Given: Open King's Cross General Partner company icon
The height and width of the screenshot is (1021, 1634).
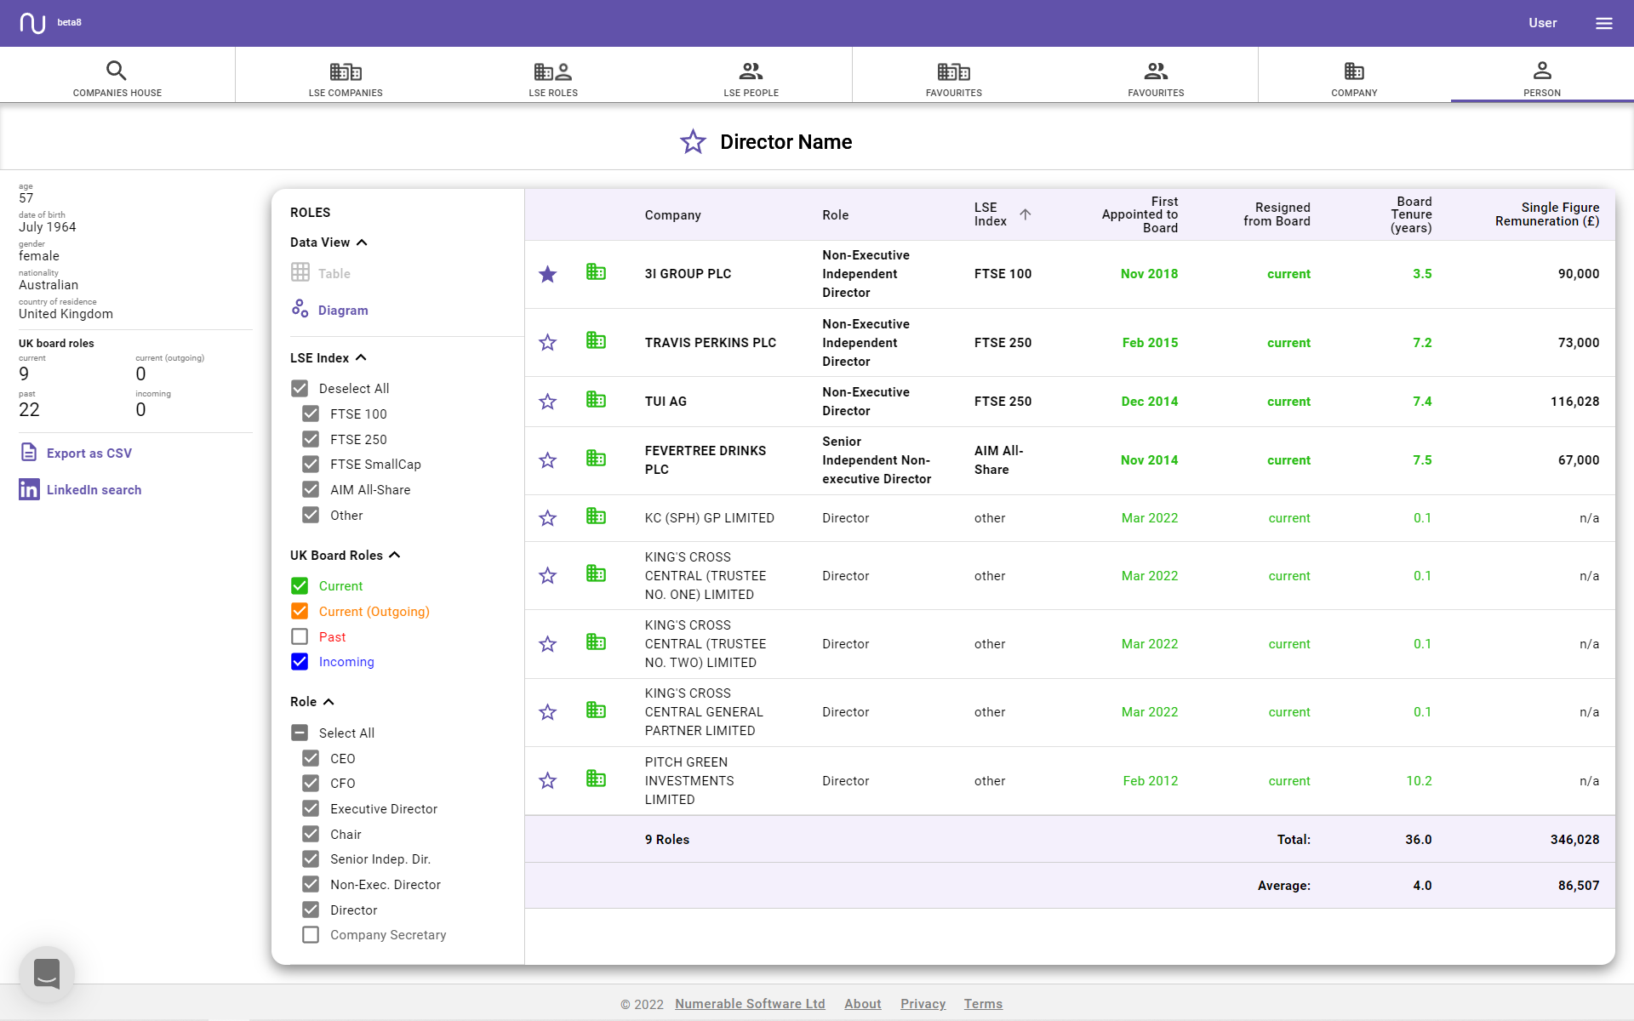Looking at the screenshot, I should coord(596,710).
